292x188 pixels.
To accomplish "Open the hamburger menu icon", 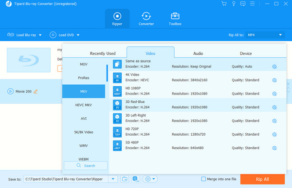I will (x=252, y=4).
